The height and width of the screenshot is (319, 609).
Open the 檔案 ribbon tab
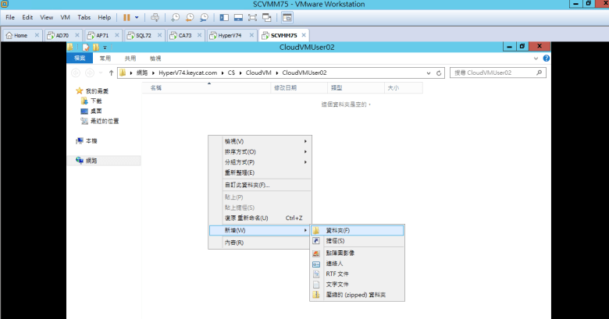tap(79, 58)
